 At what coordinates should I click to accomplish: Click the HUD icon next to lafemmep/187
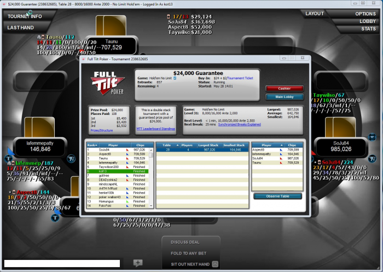coord(11,163)
